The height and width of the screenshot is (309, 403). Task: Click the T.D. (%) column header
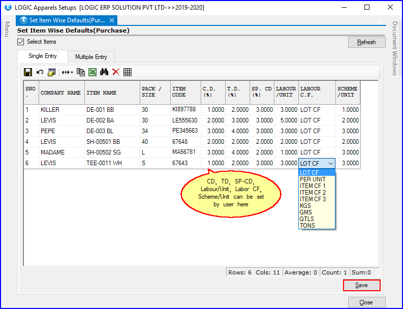pos(237,92)
